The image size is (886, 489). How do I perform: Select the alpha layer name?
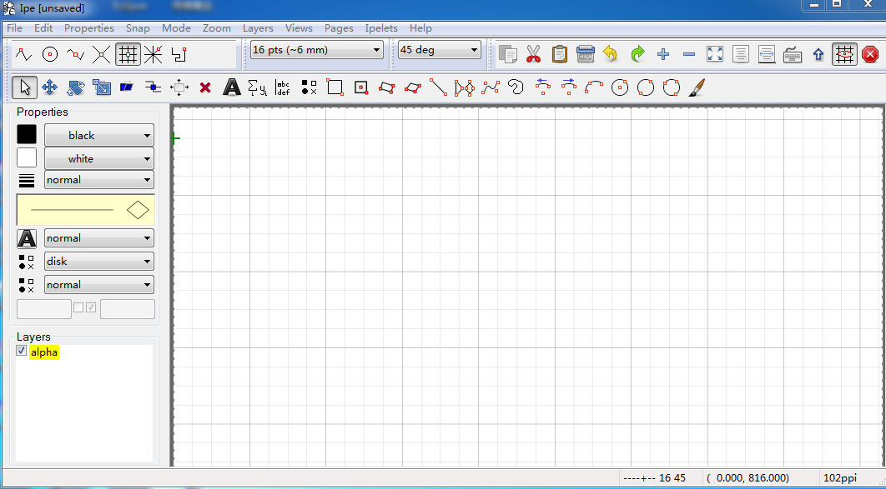point(44,352)
